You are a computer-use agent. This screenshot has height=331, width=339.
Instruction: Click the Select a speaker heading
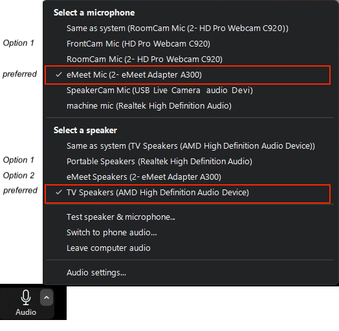pyautogui.click(x=85, y=131)
